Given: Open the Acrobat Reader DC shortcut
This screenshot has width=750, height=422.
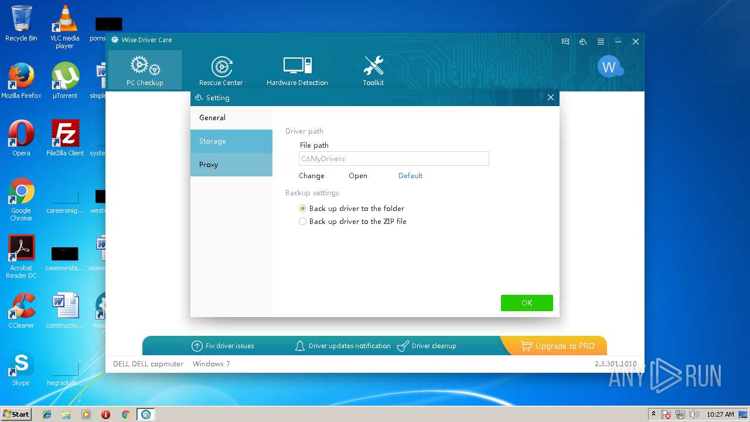Looking at the screenshot, I should click(21, 257).
